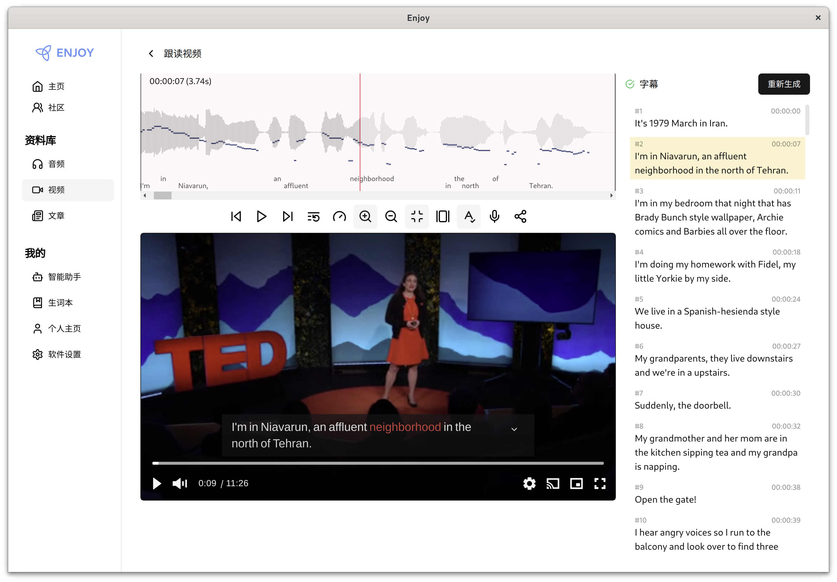Toggle the word translation toolbar button
837x582 pixels.
click(469, 216)
